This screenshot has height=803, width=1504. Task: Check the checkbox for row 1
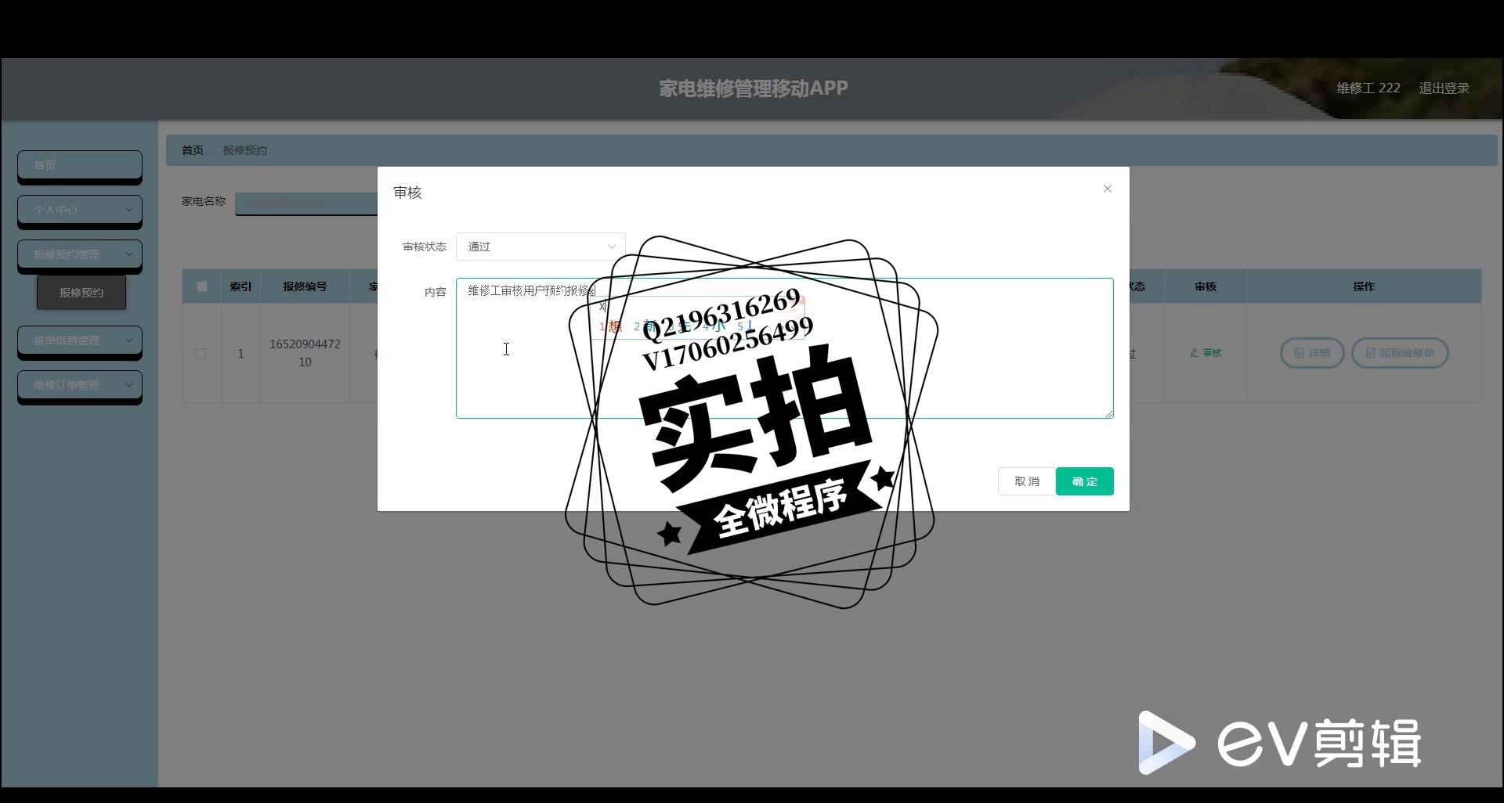click(201, 354)
